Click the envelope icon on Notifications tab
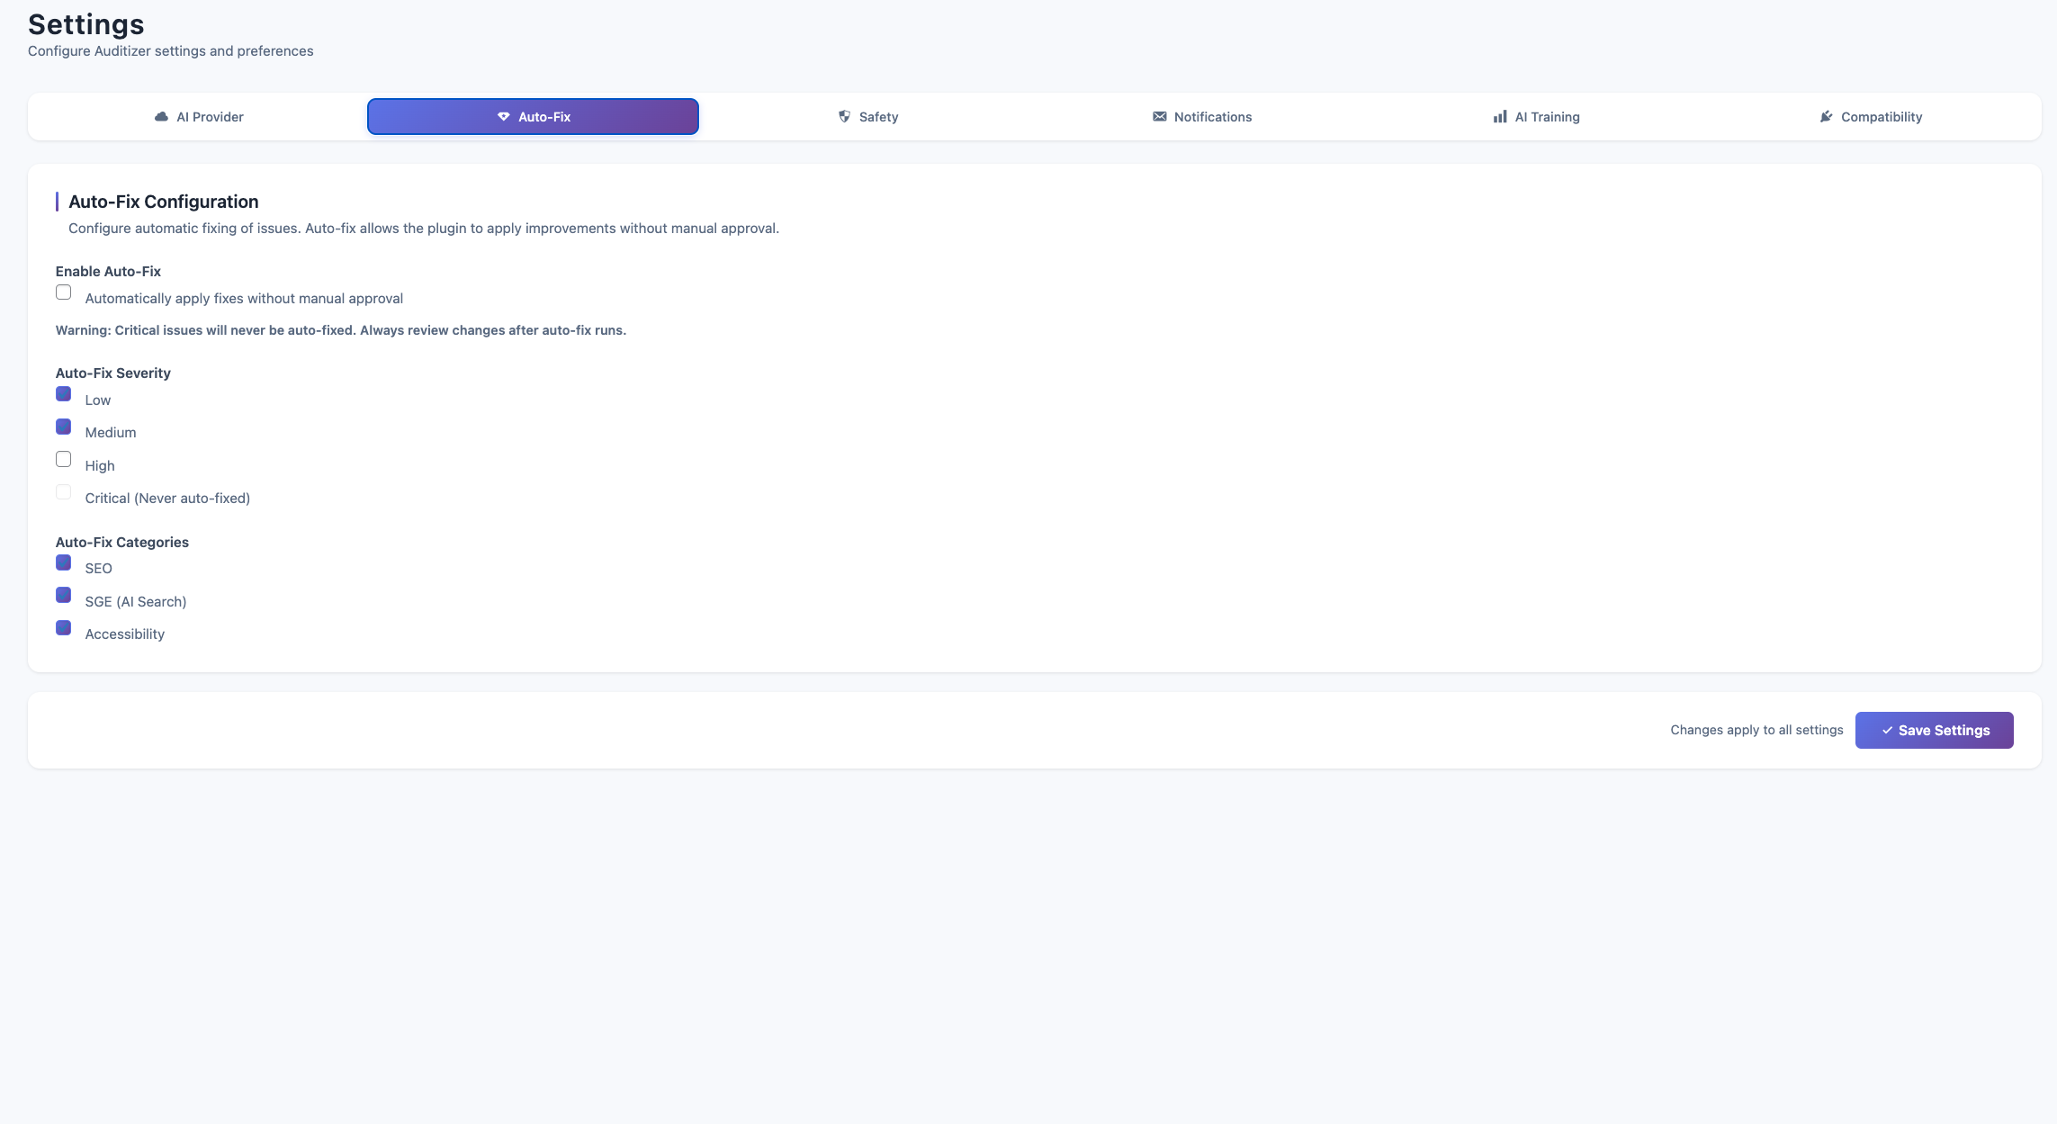This screenshot has width=2057, height=1124. [x=1159, y=117]
